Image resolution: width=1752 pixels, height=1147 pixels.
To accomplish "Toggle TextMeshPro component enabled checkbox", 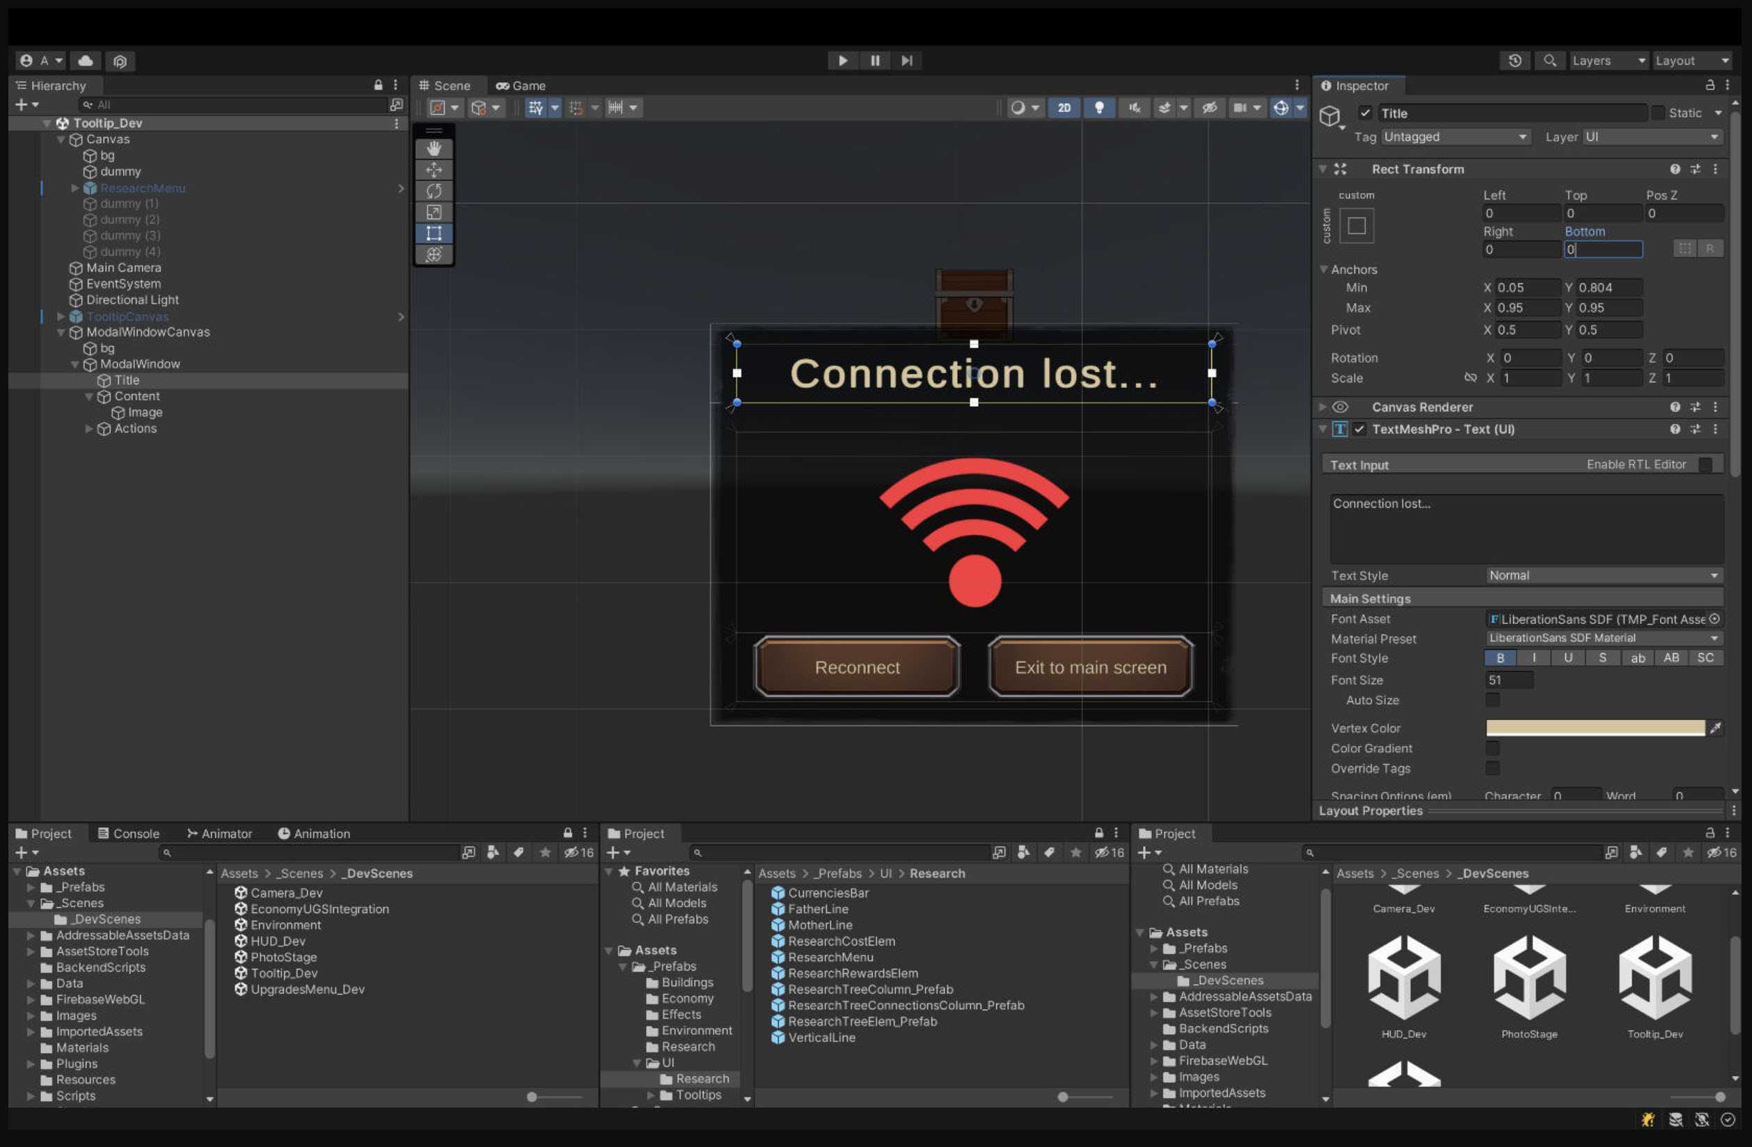I will 1359,430.
